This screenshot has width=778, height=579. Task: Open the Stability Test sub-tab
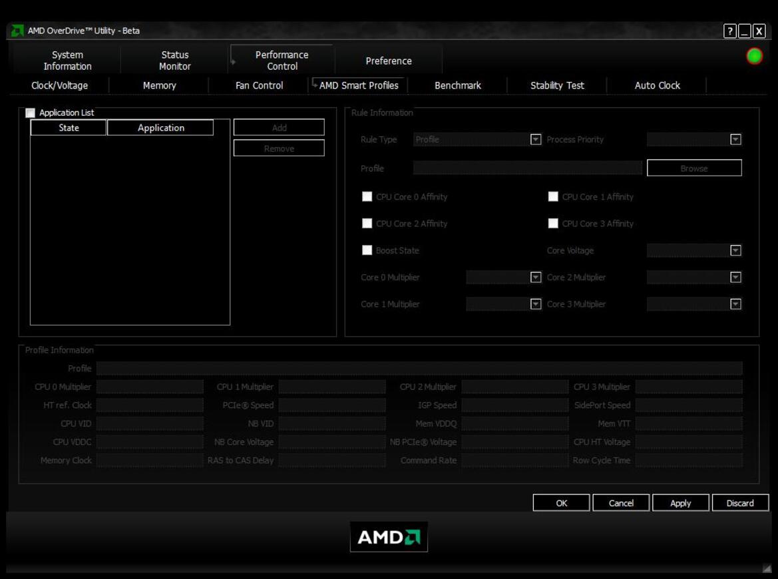pos(557,85)
